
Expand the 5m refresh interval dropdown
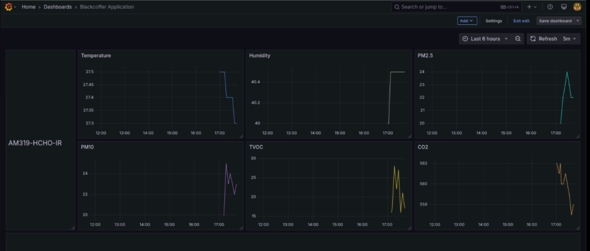[x=569, y=39]
